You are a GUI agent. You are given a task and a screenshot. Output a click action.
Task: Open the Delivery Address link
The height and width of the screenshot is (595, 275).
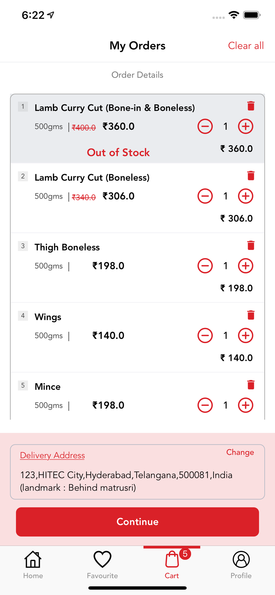[x=52, y=455]
